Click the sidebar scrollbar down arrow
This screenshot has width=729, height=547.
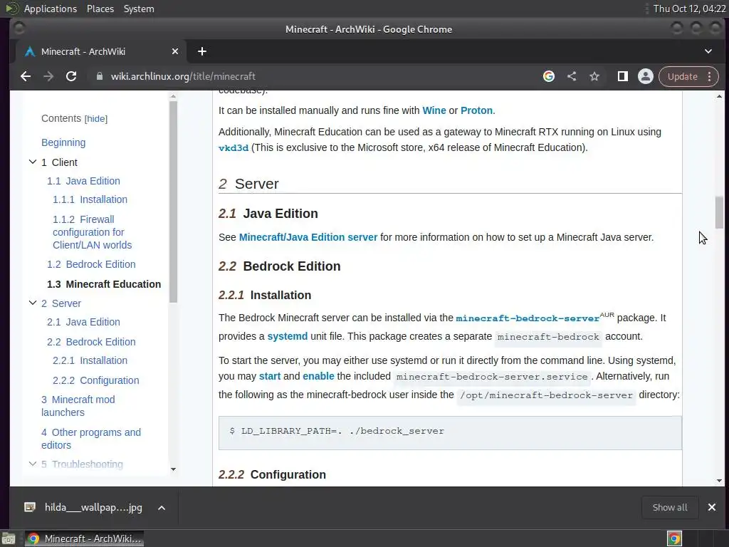tap(174, 469)
